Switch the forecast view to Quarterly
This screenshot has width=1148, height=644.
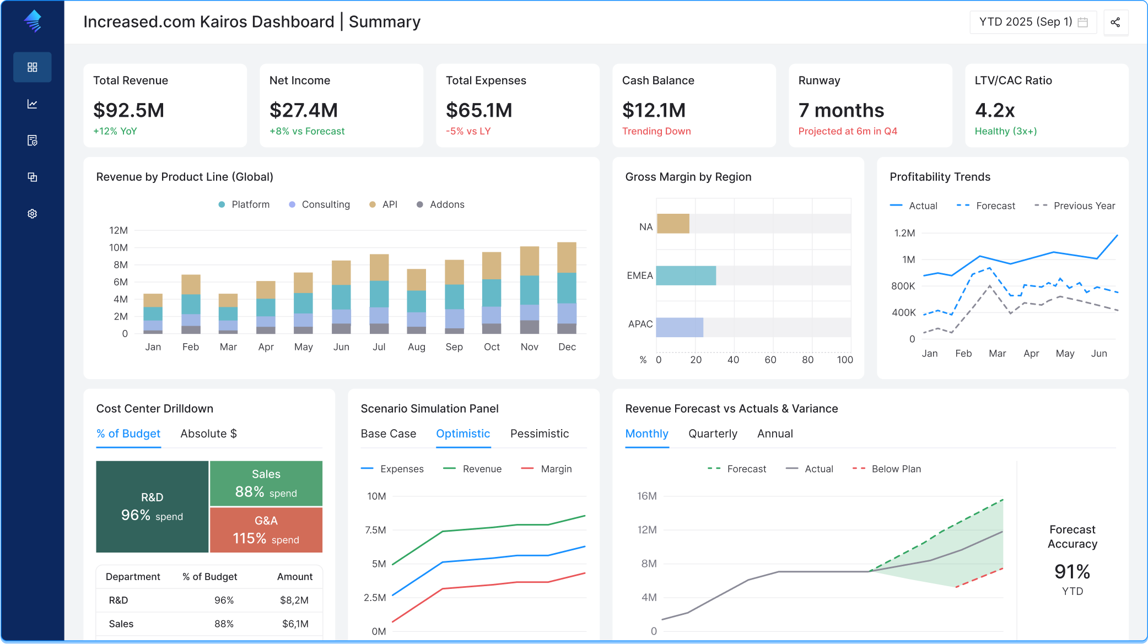pos(712,434)
